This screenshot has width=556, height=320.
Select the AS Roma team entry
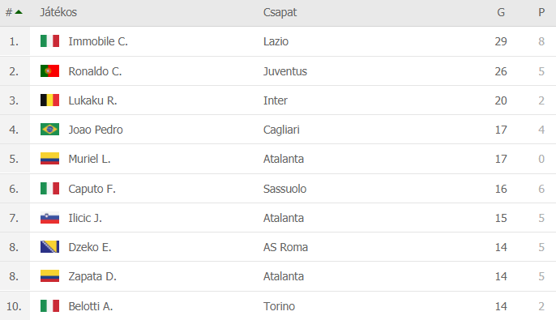click(x=285, y=247)
